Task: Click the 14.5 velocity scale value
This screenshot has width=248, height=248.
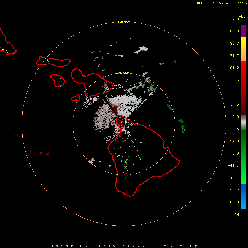Action: click(234, 104)
